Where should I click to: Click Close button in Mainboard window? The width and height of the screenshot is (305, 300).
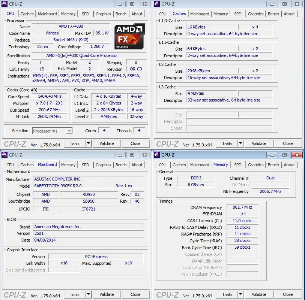coord(135,294)
